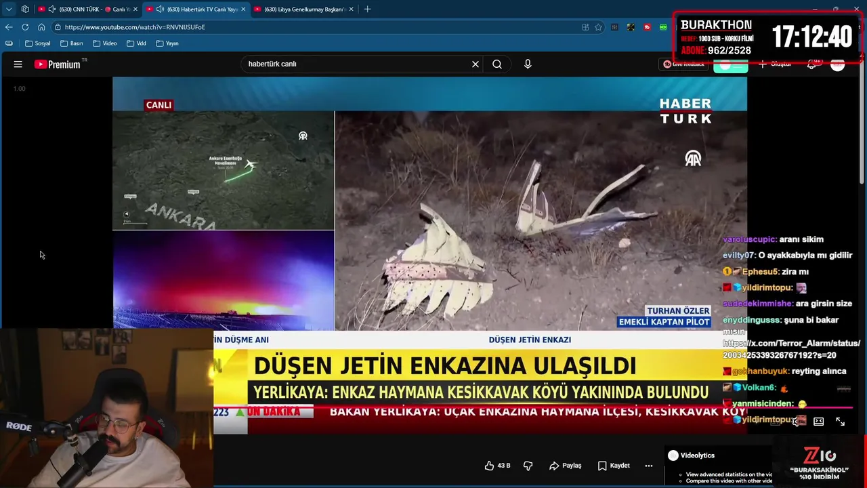Go back in the browser
867x488 pixels.
pyautogui.click(x=9, y=27)
